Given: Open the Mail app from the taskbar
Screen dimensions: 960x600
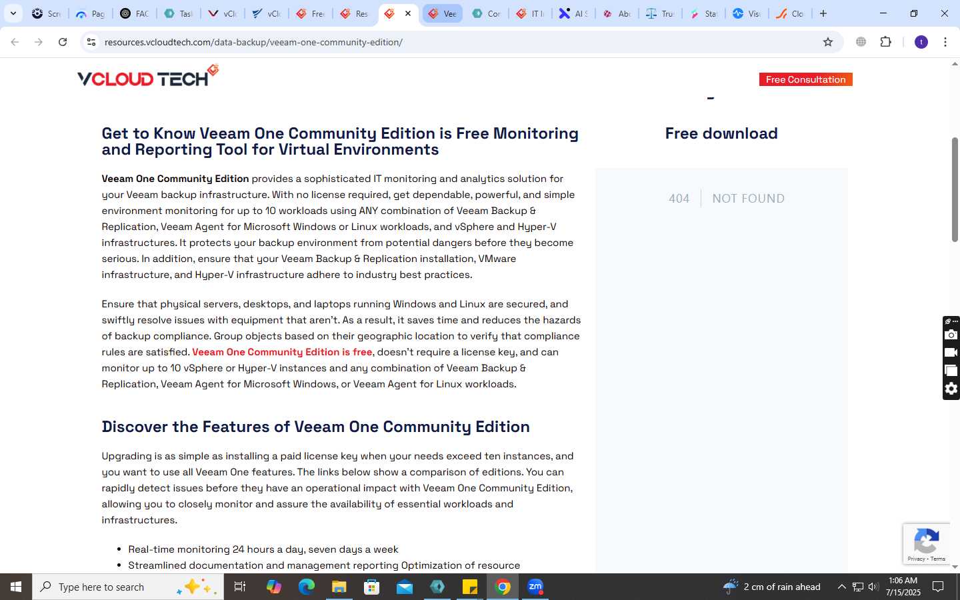Looking at the screenshot, I should point(405,587).
